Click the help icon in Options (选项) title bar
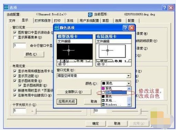 [165, 8]
